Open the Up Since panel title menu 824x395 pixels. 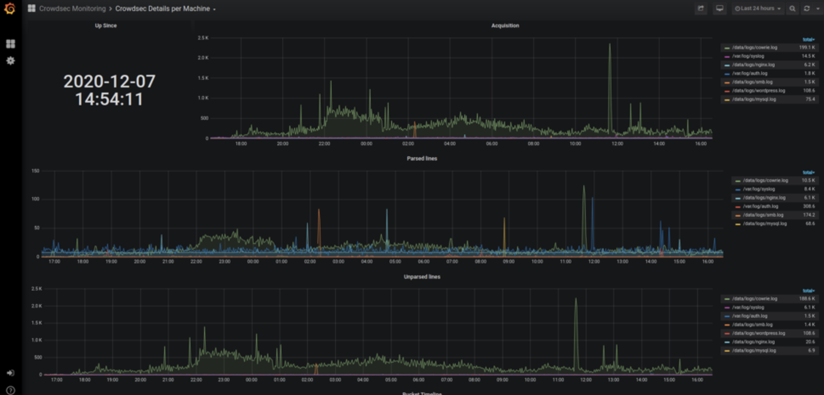point(105,25)
